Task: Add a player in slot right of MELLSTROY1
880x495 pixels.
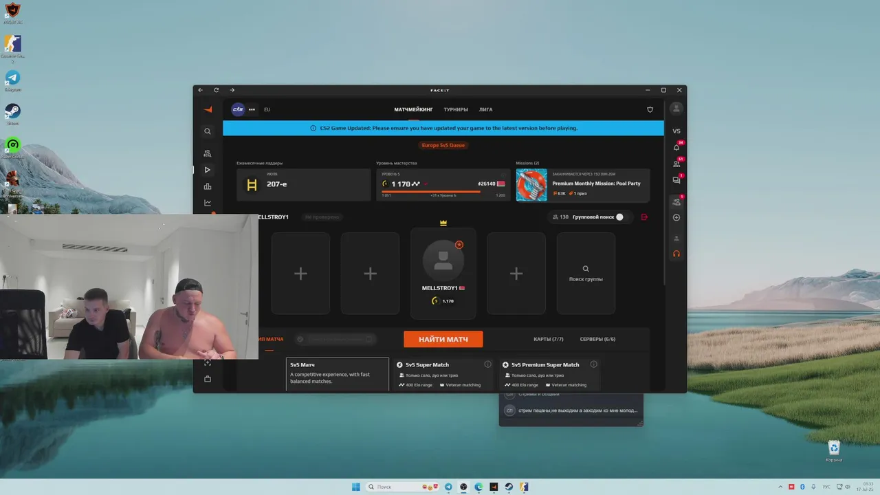Action: coord(516,274)
